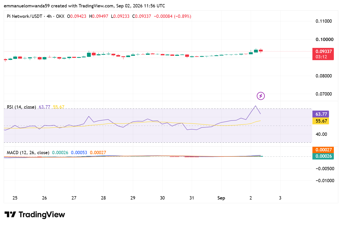This screenshot has height=226, width=342.
Task: Click the green MACD tag 0.00026
Action: click(323, 156)
